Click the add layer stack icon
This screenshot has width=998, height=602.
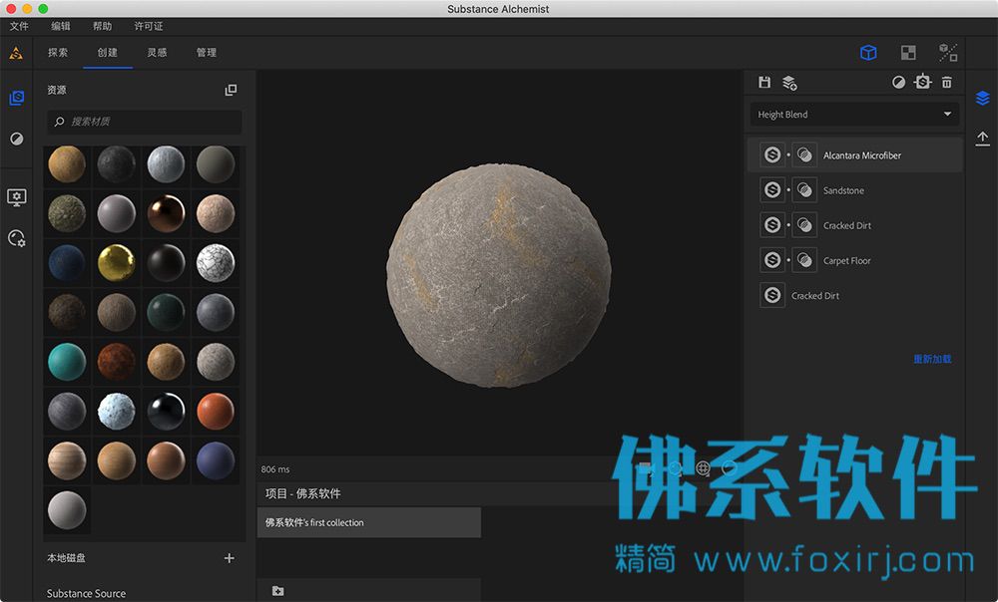click(x=789, y=83)
